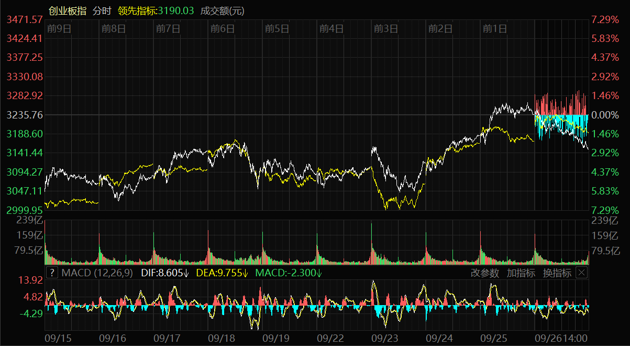Click the left 79.5亿 volume axis label

[28, 250]
